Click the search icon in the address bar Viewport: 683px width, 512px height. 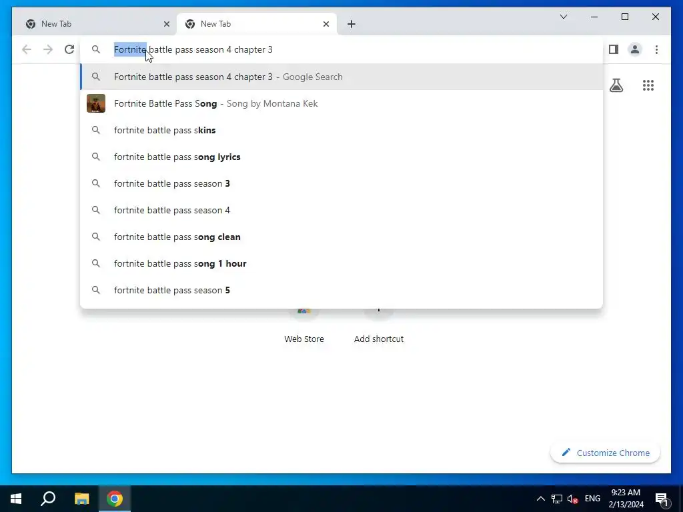tap(96, 49)
